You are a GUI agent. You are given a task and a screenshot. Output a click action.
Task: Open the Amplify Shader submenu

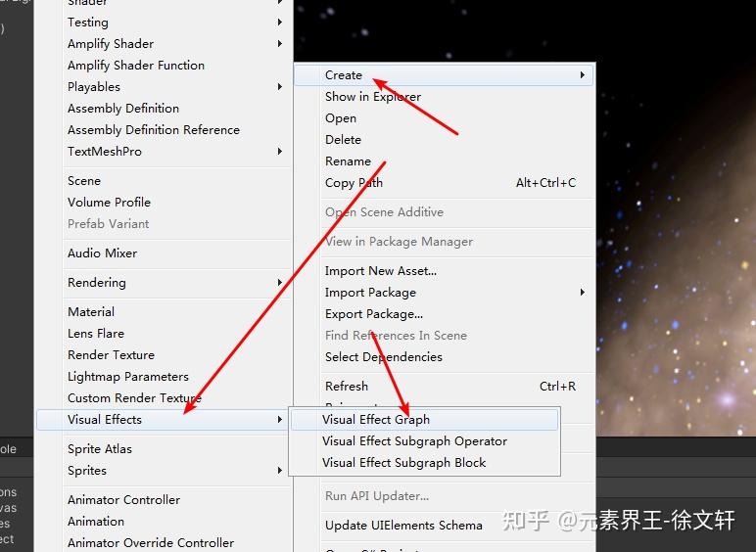point(164,44)
